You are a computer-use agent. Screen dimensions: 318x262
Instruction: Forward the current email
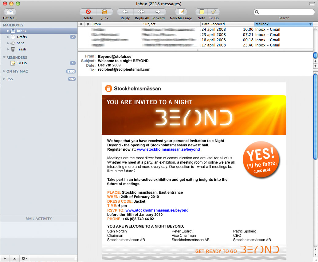click(x=158, y=12)
